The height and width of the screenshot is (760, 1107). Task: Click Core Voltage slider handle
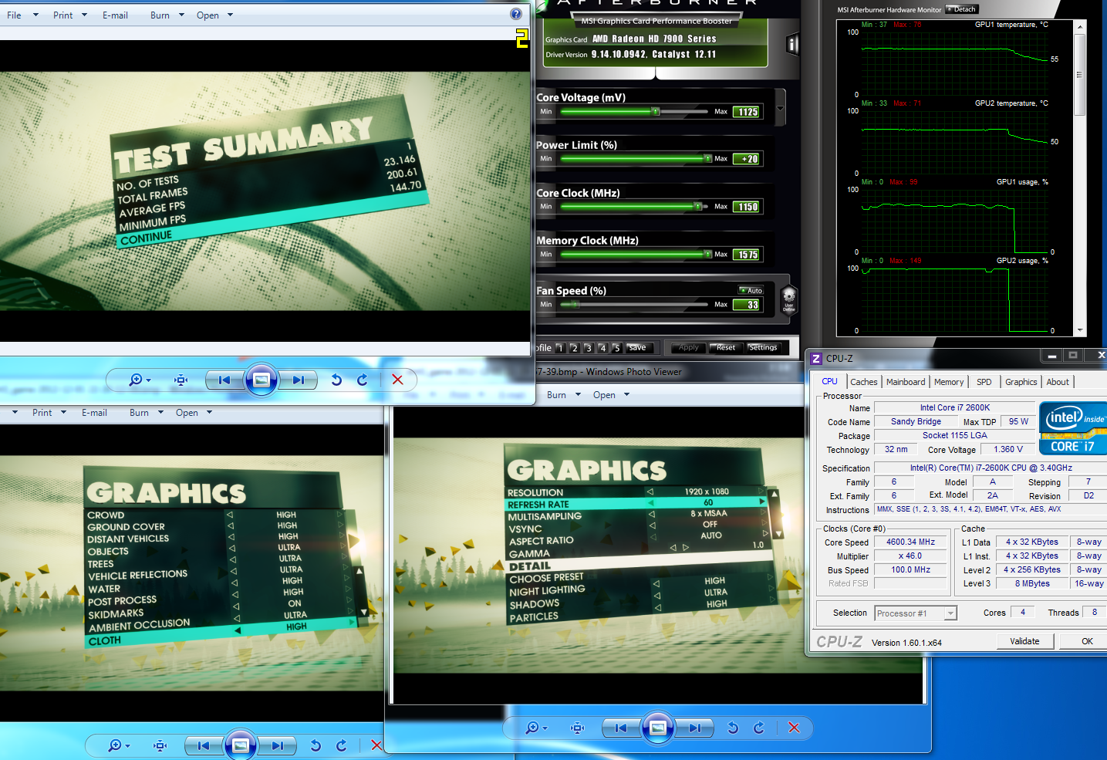[x=655, y=112]
